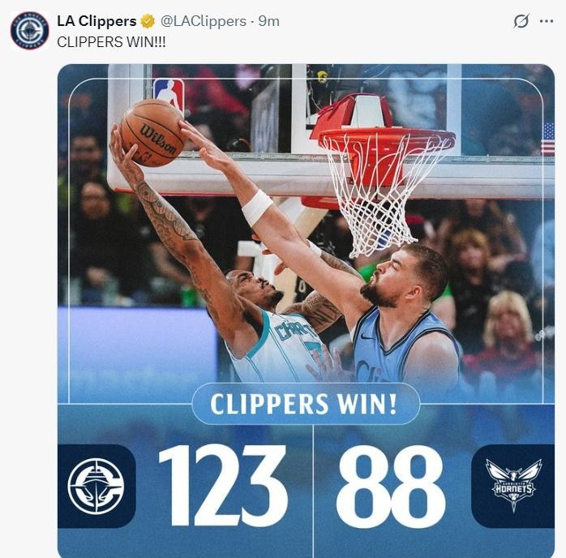Click the Clippers logo beside 123
Viewport: 566px width, 558px height.
pos(96,486)
